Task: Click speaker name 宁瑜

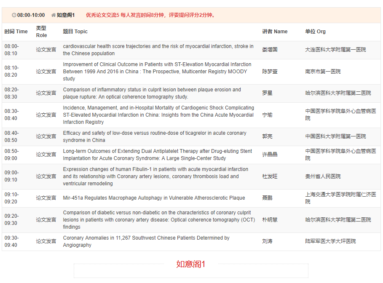Action: point(267,115)
